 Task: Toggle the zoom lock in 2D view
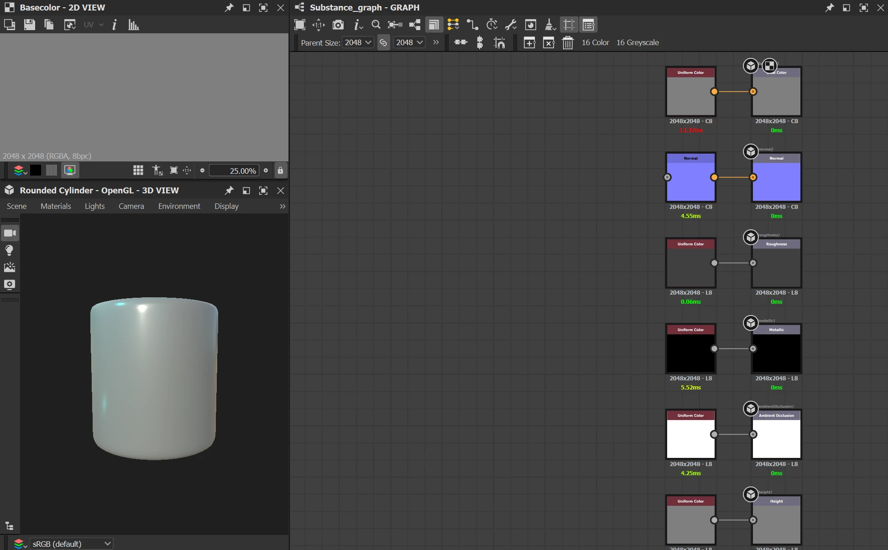click(280, 171)
